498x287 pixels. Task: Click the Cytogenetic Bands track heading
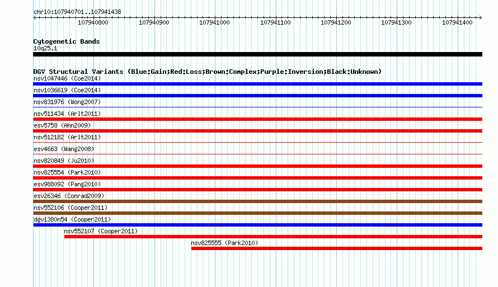[x=67, y=41]
